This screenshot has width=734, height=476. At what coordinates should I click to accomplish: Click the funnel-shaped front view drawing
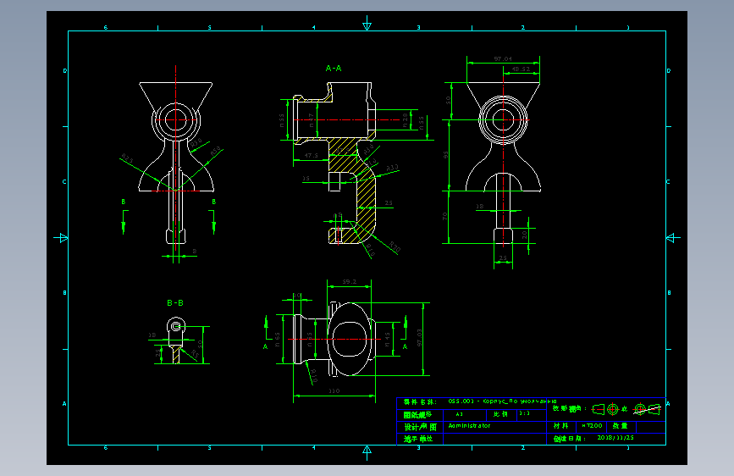(175, 162)
